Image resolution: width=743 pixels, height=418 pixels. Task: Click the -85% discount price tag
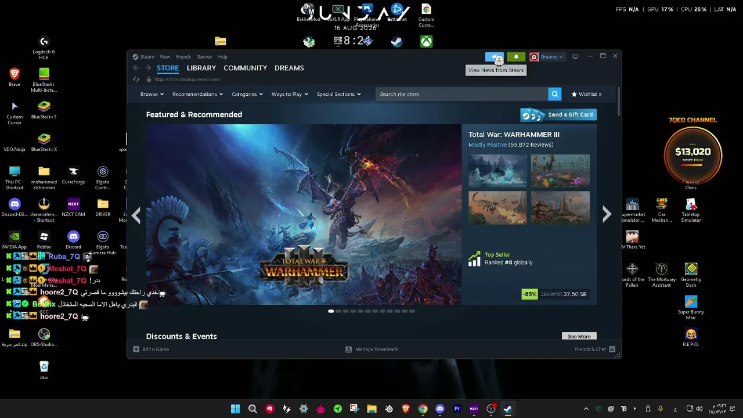[530, 294]
